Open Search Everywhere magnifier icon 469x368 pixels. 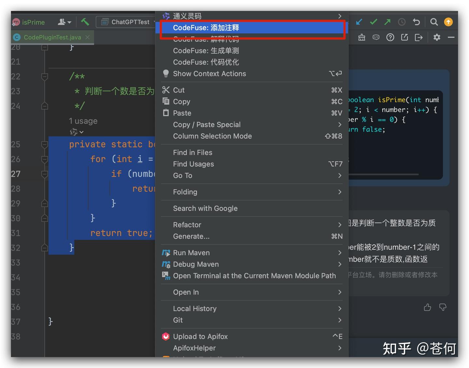click(x=434, y=22)
